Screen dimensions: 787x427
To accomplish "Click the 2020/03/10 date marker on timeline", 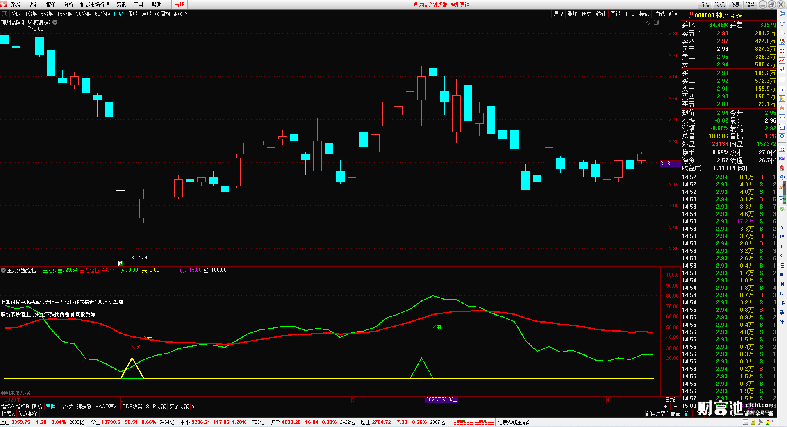I will [441, 400].
